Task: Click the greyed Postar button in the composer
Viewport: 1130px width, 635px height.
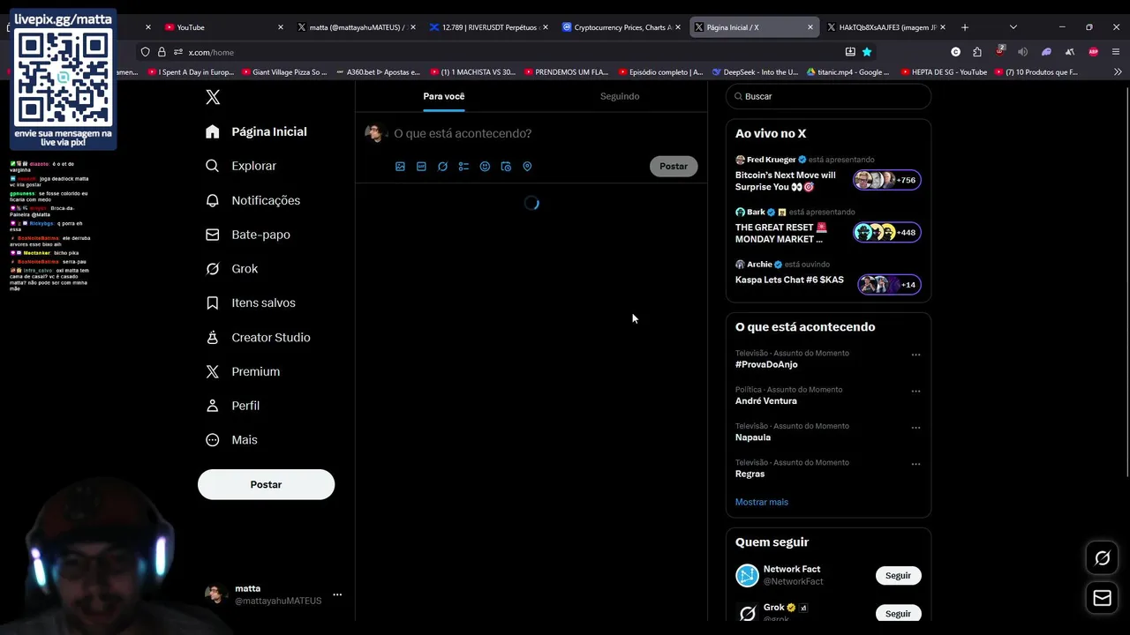Action: pyautogui.click(x=674, y=166)
